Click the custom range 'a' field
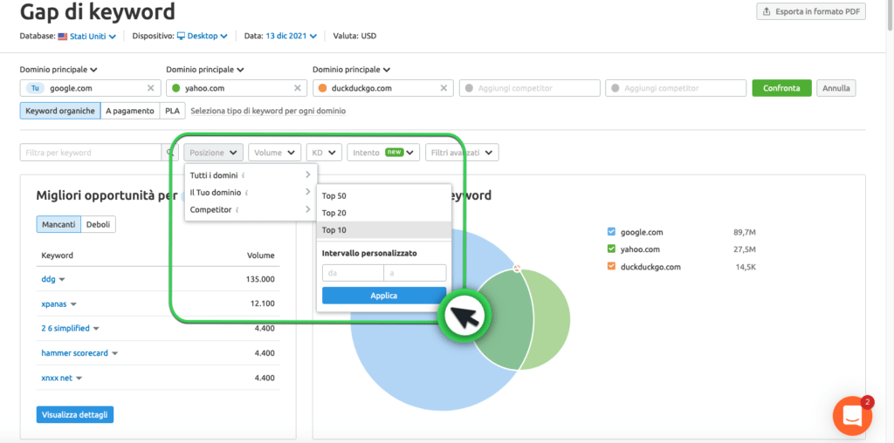This screenshot has height=443, width=894. (415, 273)
